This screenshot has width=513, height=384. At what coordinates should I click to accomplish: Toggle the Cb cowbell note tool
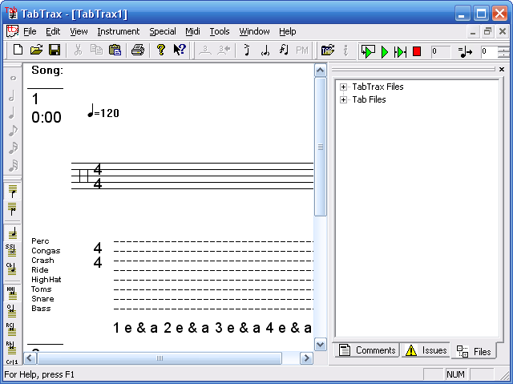11,269
